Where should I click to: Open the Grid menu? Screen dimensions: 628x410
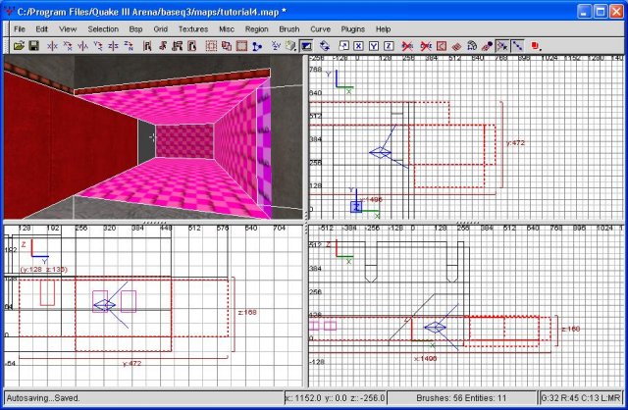[160, 29]
